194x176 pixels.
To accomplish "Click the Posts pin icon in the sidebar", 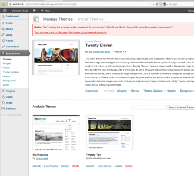I will 3,23.
